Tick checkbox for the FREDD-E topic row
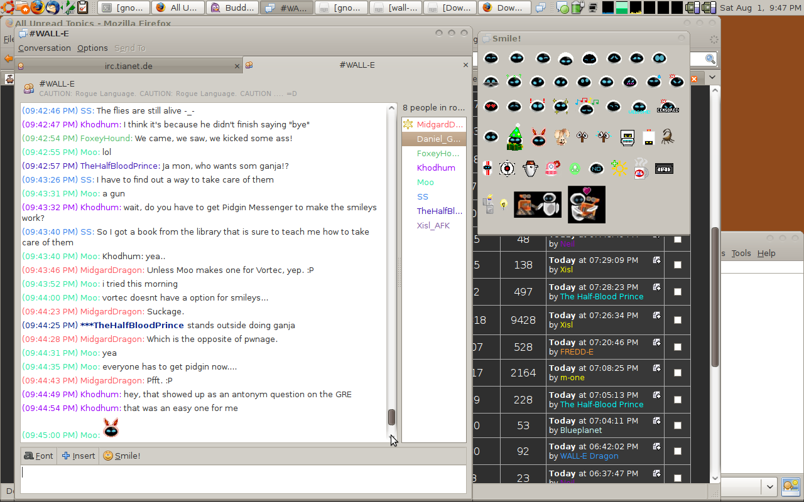Image resolution: width=804 pixels, height=502 pixels. click(677, 346)
